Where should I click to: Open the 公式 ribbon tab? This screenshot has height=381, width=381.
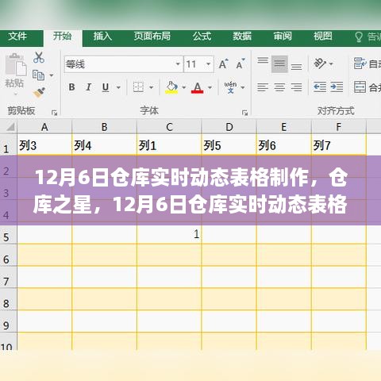pyautogui.click(x=202, y=37)
